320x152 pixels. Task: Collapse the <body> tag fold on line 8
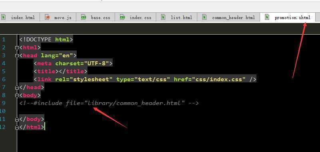(x=17, y=95)
